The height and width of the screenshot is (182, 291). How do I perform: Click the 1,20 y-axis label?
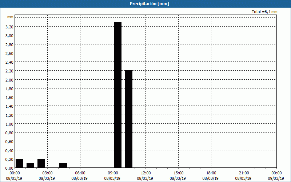(x=9, y=115)
